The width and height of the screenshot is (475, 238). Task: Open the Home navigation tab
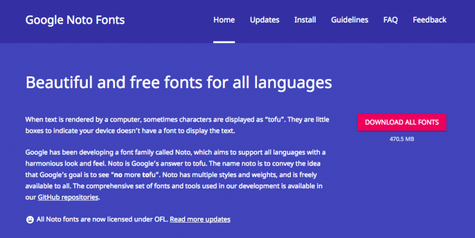coord(224,20)
